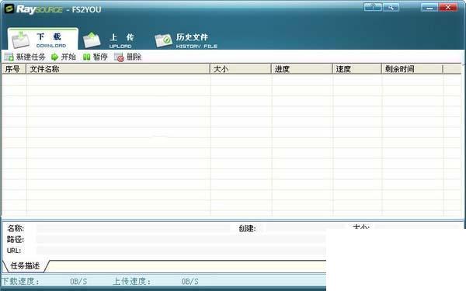
Task: Open the wrench settings button in title bar
Action: 391,8
